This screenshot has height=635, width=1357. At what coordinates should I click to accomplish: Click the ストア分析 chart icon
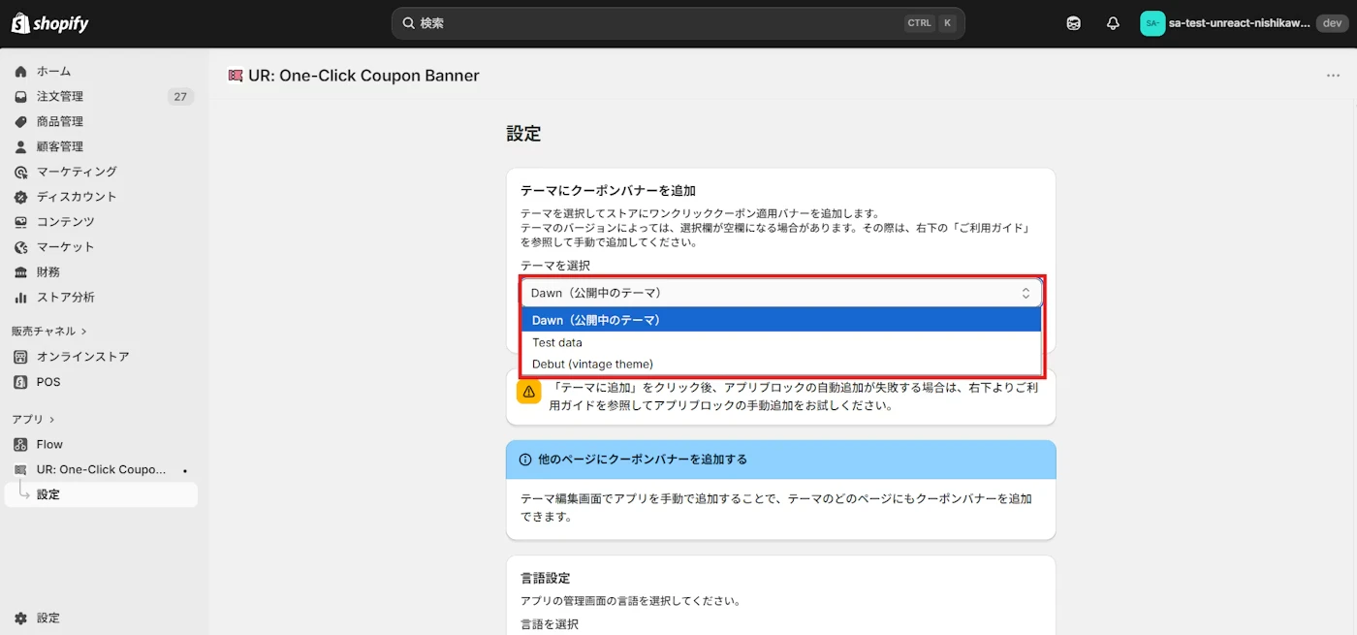tap(20, 298)
